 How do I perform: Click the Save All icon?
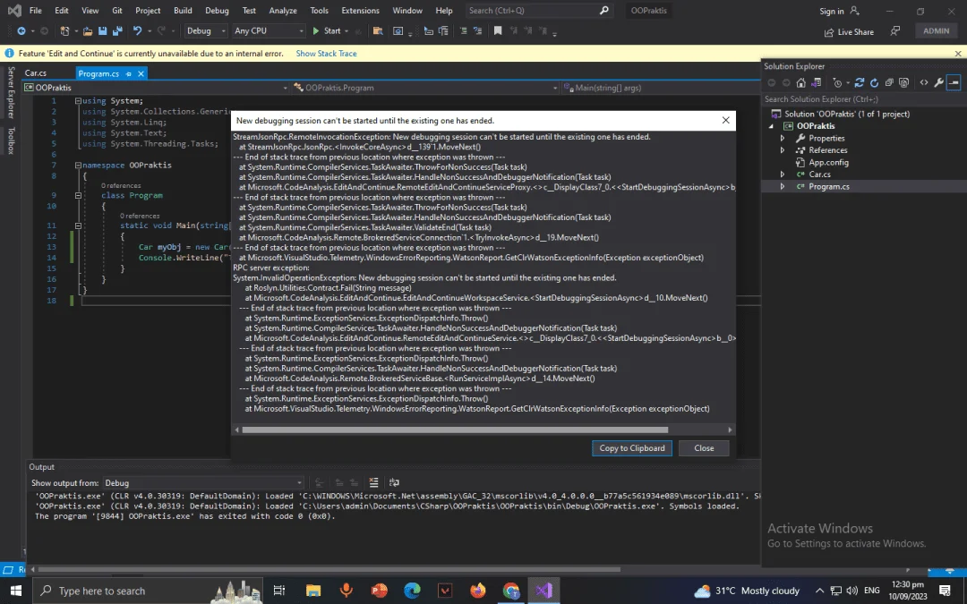[117, 30]
